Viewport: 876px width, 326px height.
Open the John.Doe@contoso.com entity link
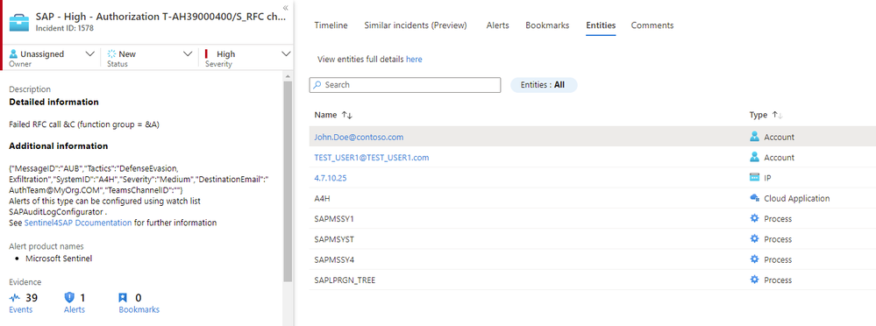359,137
